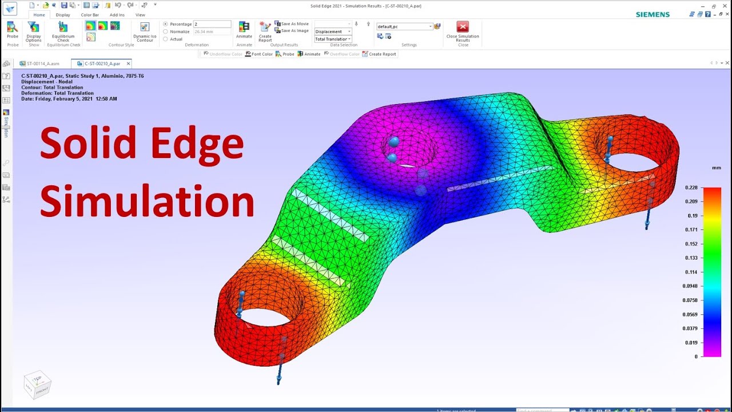The height and width of the screenshot is (412, 732).
Task: Click the Help question mark icon
Action: [707, 14]
